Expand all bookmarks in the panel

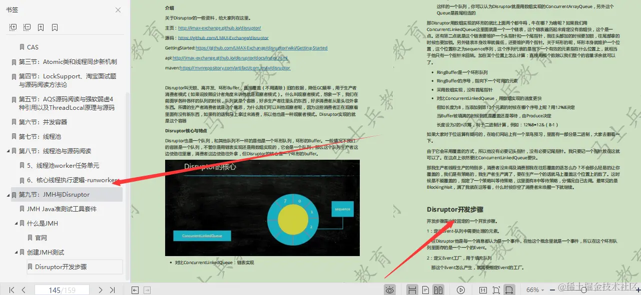pyautogui.click(x=13, y=27)
